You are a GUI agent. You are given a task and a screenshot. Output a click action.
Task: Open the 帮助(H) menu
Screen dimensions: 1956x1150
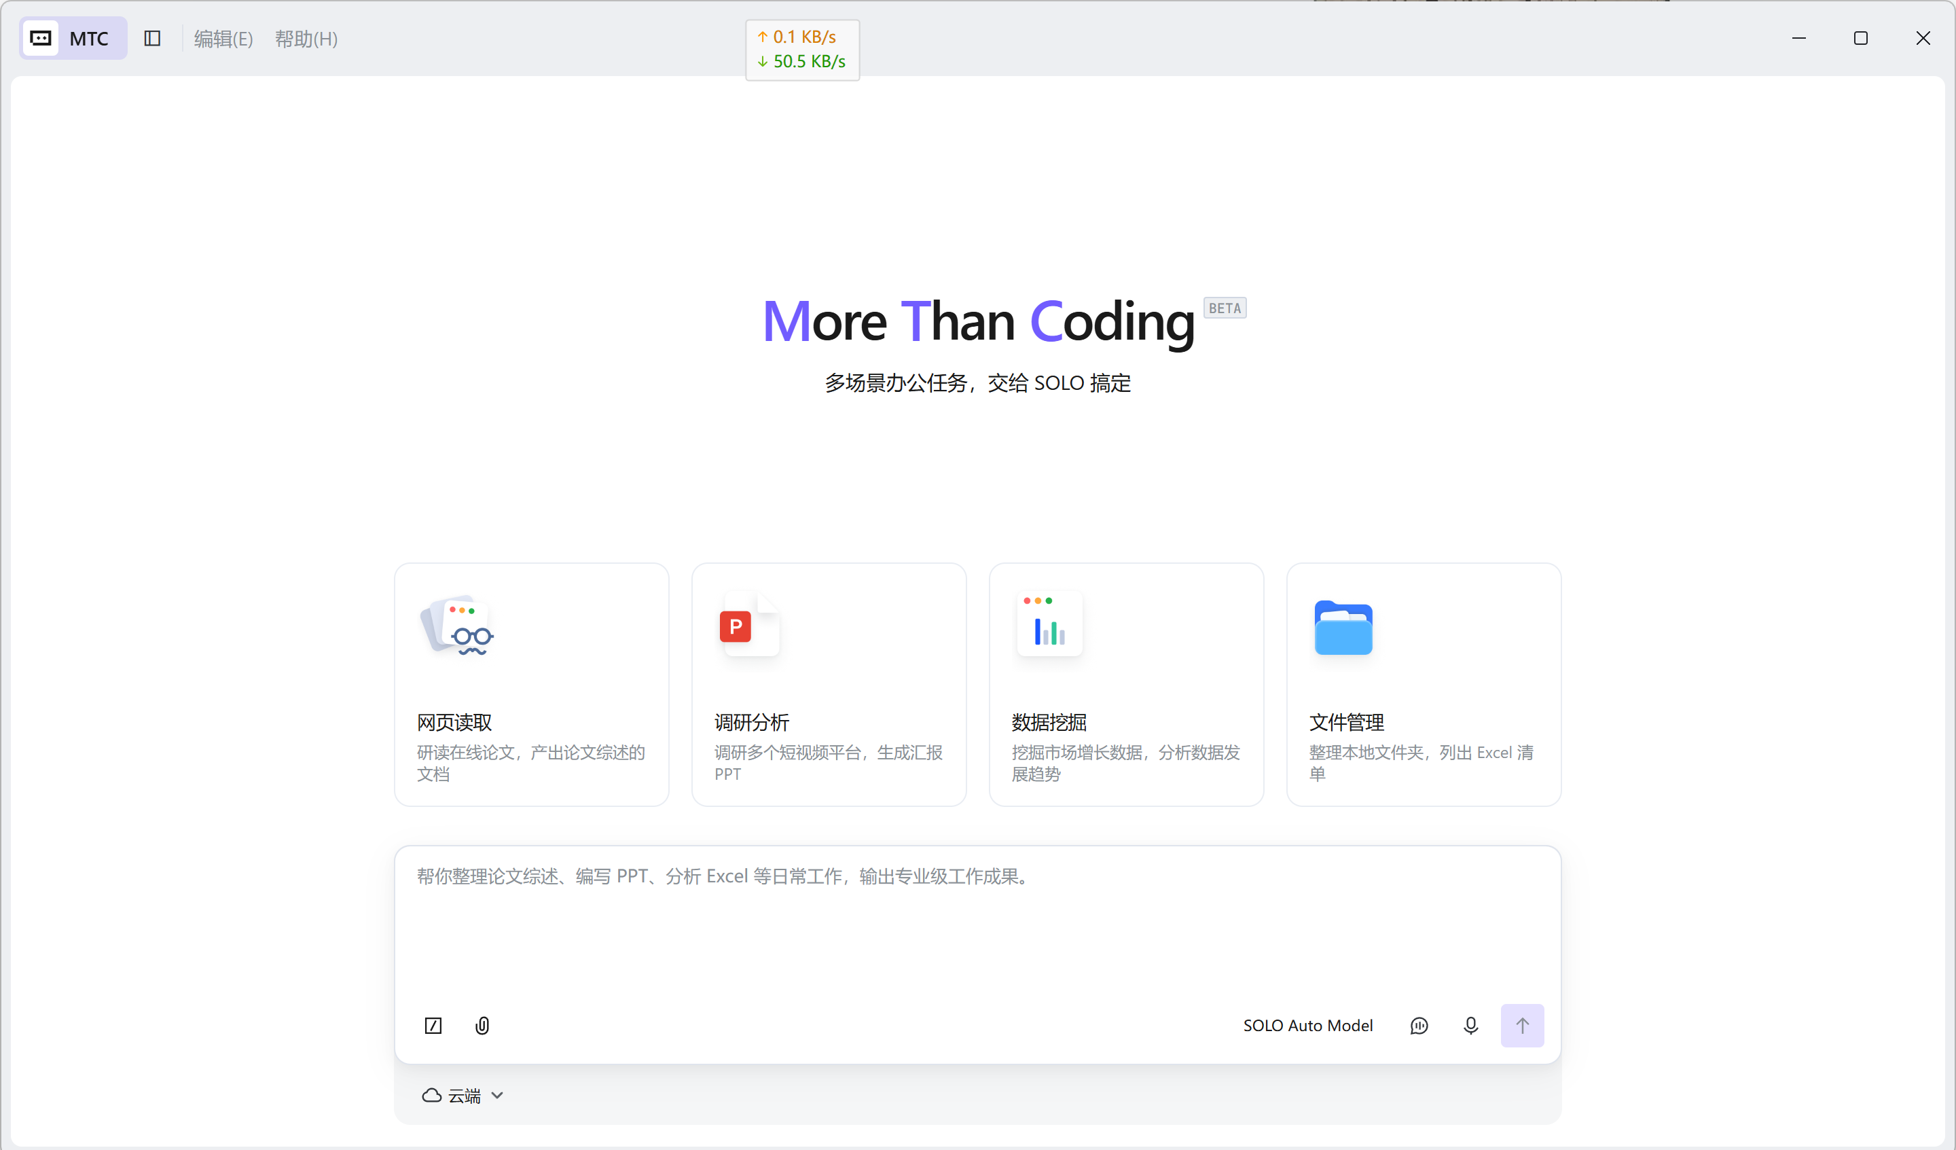pyautogui.click(x=306, y=39)
